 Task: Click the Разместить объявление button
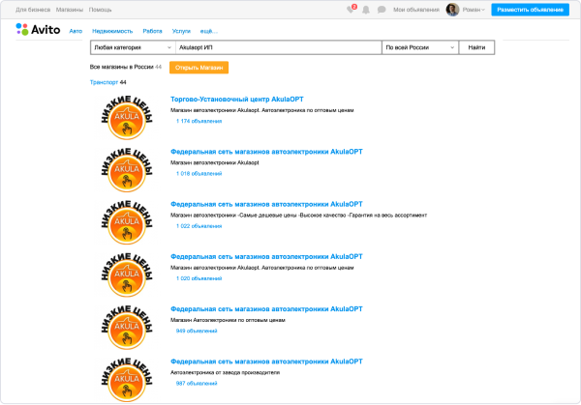point(531,10)
